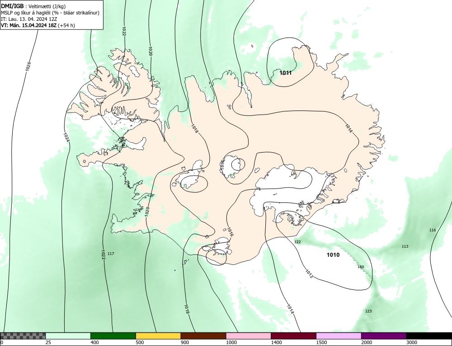Click the black legend swatch above 3000
Image resolution: width=452 pixels, height=346 pixels.
429,336
